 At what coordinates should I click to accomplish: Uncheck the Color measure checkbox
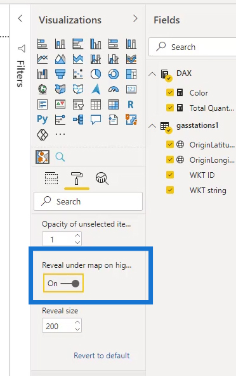(x=170, y=92)
